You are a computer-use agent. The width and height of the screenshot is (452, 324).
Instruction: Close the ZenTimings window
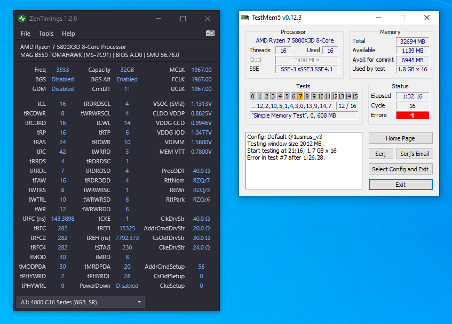tap(208, 19)
